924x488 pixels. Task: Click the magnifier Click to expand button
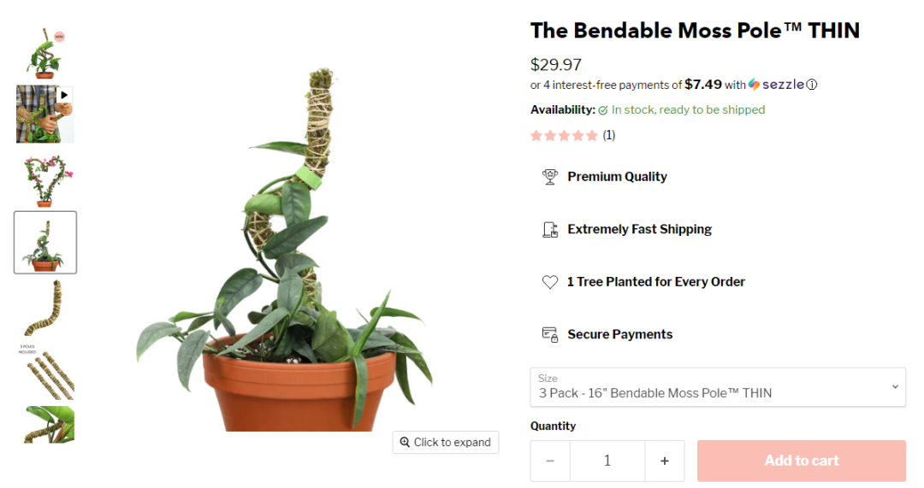coord(445,442)
